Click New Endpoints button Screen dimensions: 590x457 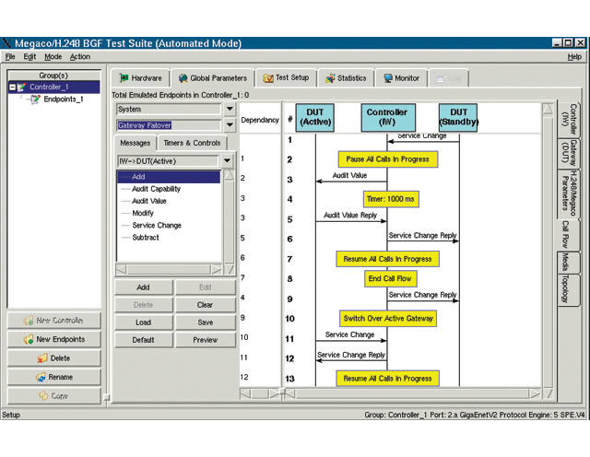click(x=53, y=339)
